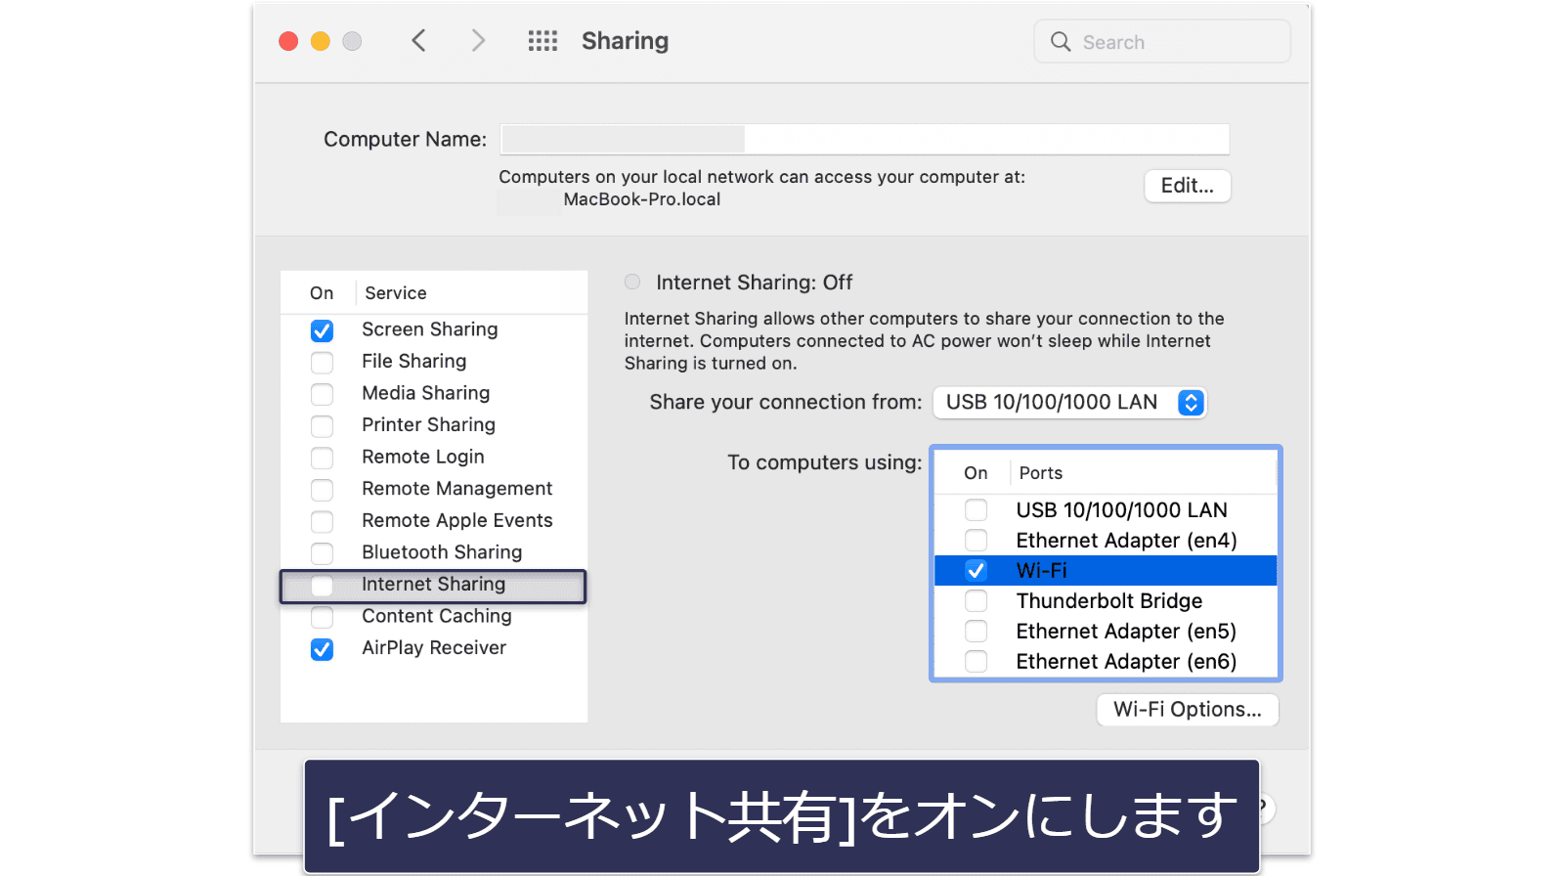This screenshot has height=876, width=1563.
Task: Show all preferences grid icon
Action: click(x=543, y=41)
